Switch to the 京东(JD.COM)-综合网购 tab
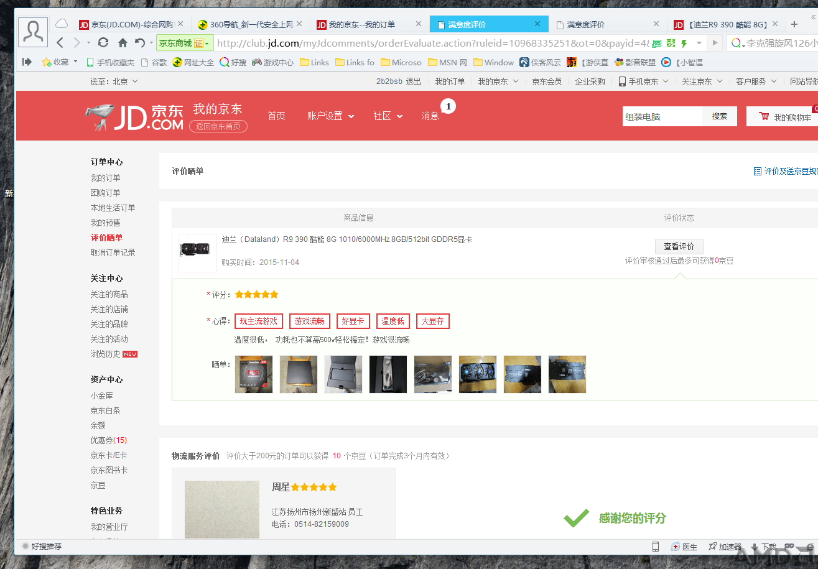The height and width of the screenshot is (569, 818). pos(131,24)
